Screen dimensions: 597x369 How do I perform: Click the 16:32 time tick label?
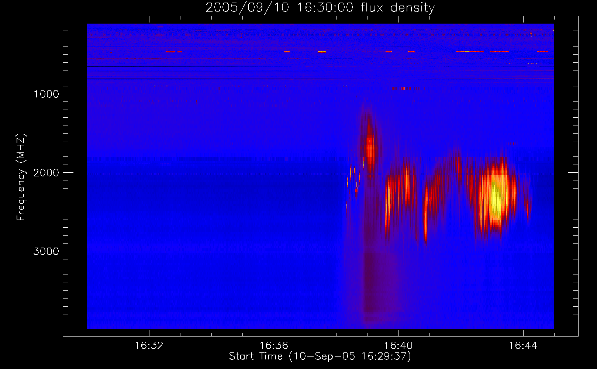(149, 346)
